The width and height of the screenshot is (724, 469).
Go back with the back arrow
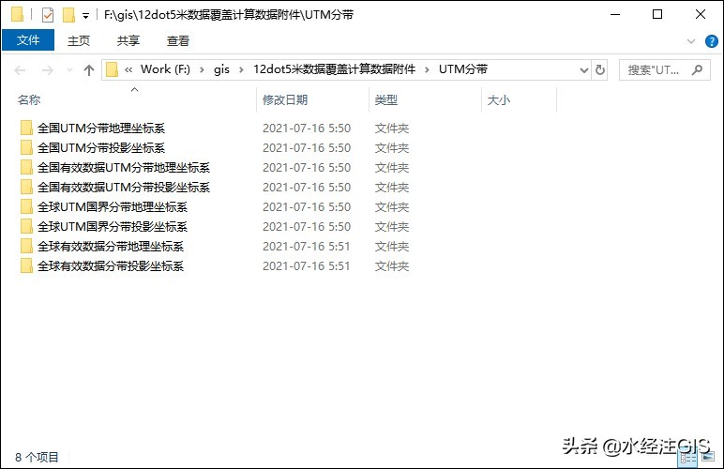tap(20, 70)
